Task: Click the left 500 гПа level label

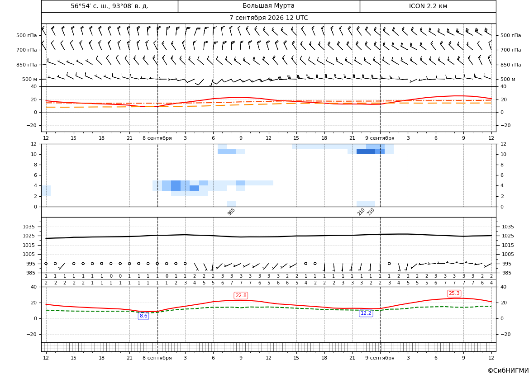Action: [26, 35]
